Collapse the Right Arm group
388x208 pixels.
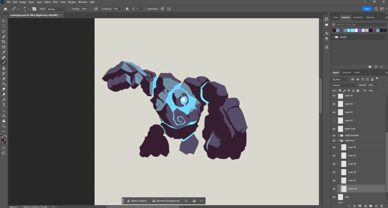[338, 140]
